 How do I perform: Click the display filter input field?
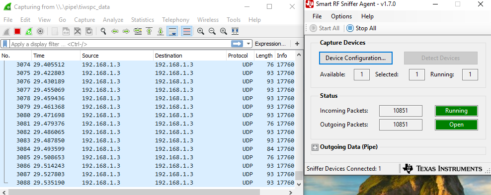121,44
